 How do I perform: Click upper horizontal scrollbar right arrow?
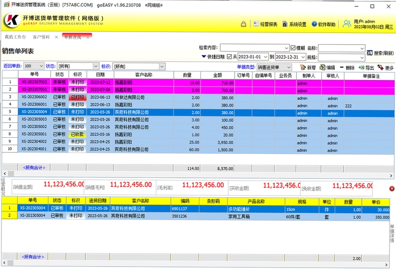(x=391, y=176)
